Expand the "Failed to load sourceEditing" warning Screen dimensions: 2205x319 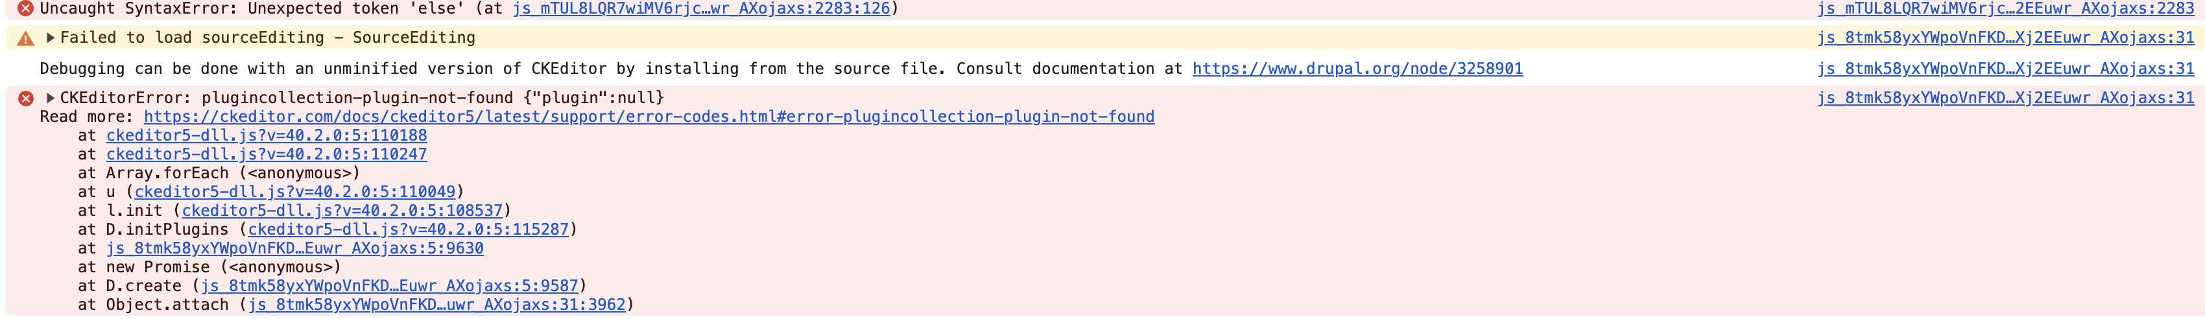coord(51,38)
